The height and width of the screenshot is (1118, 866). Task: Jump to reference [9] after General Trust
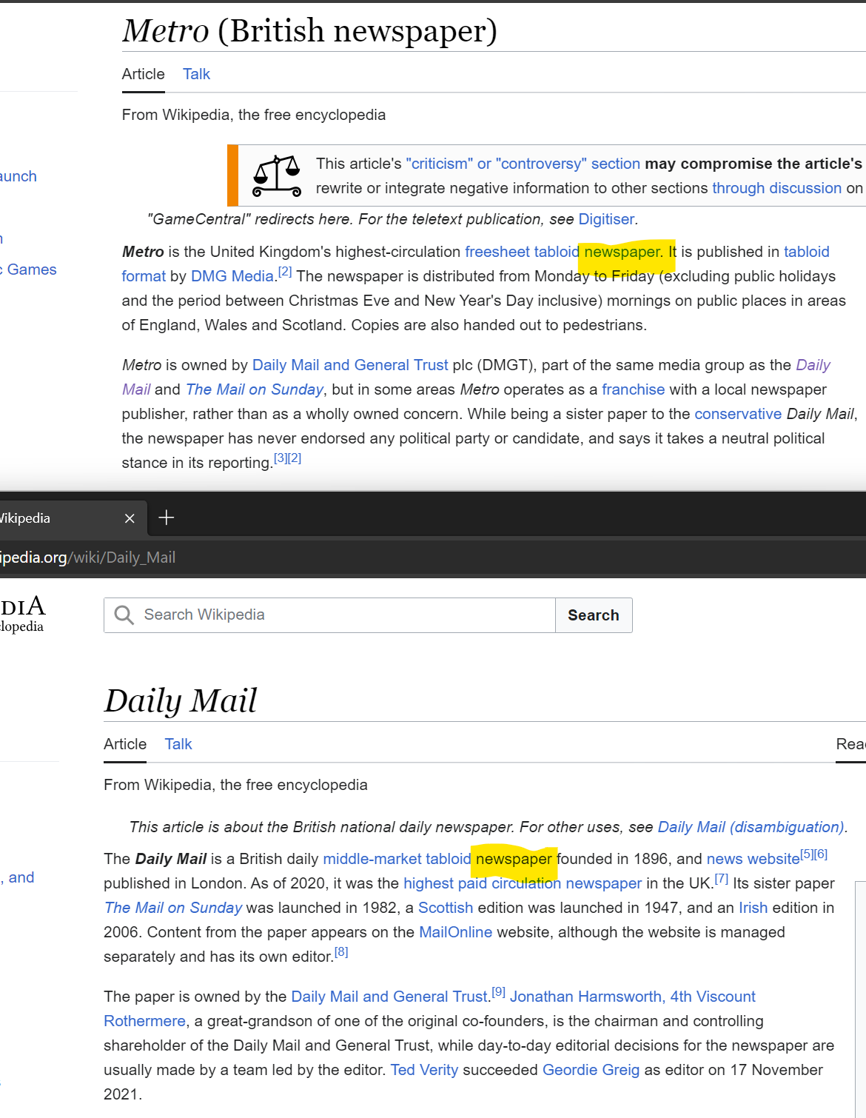point(499,992)
